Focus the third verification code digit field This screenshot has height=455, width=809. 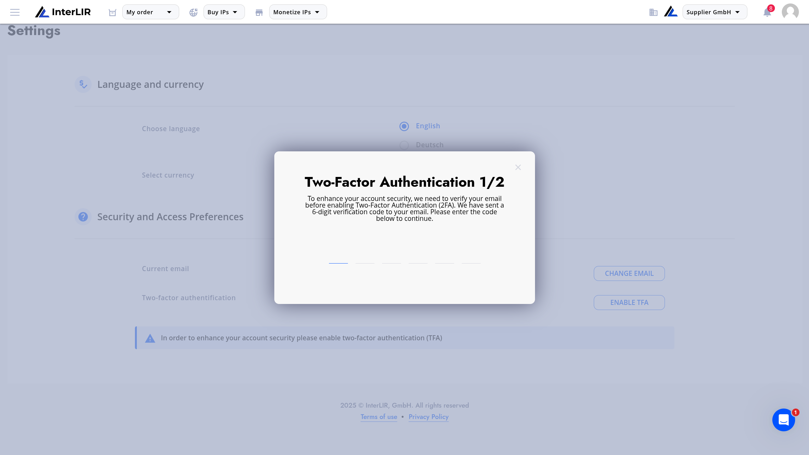click(x=391, y=254)
